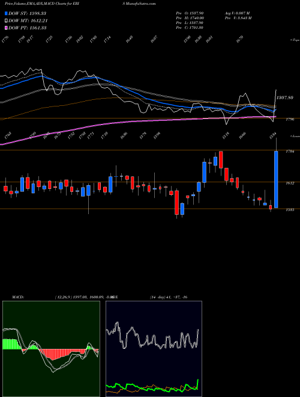300x397 pixels.
Task: Click the rotated 1714 top-row price label
Action: click(x=107, y=39)
